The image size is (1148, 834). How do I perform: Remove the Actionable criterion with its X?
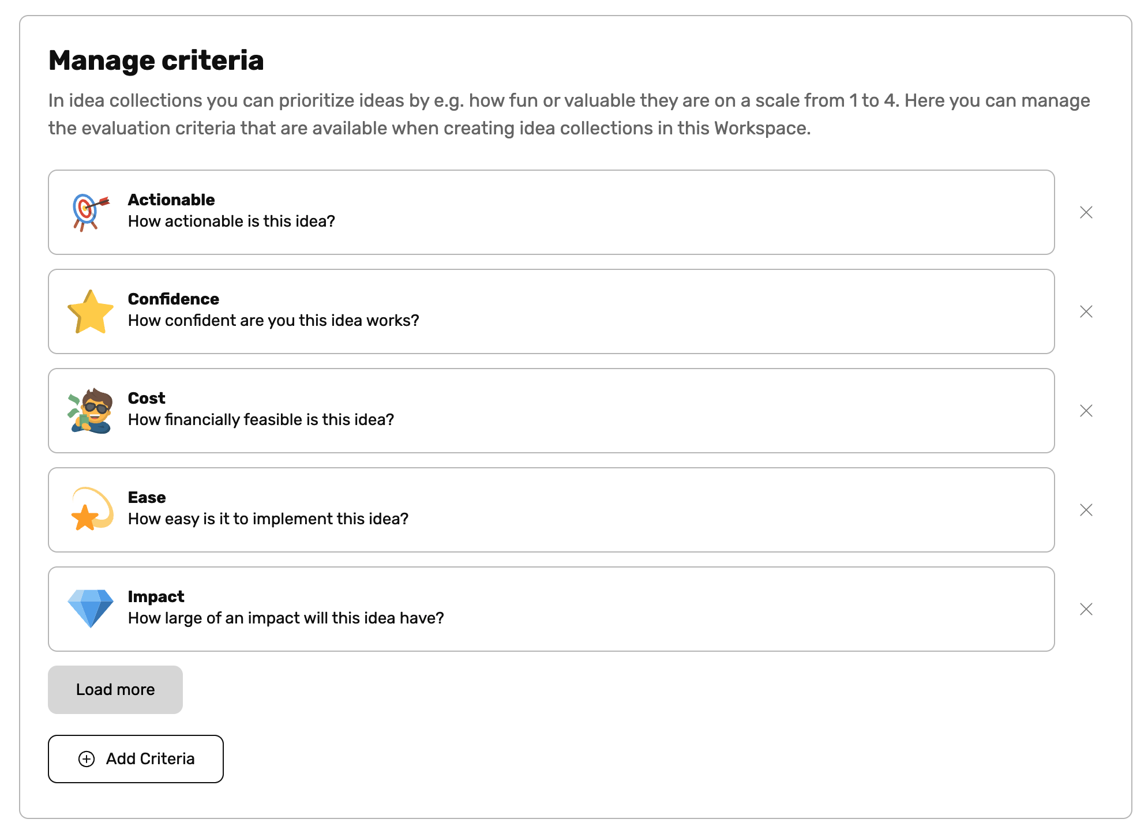(1086, 212)
